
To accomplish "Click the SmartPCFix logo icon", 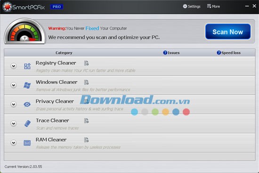I will point(7,7).
